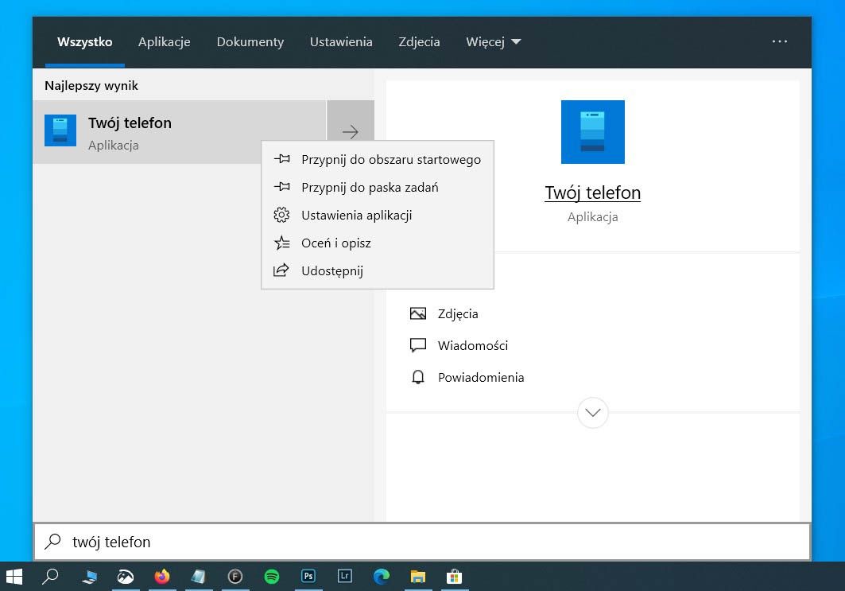Open the computer app icon in taskbar
This screenshot has height=591, width=845.
(x=90, y=577)
